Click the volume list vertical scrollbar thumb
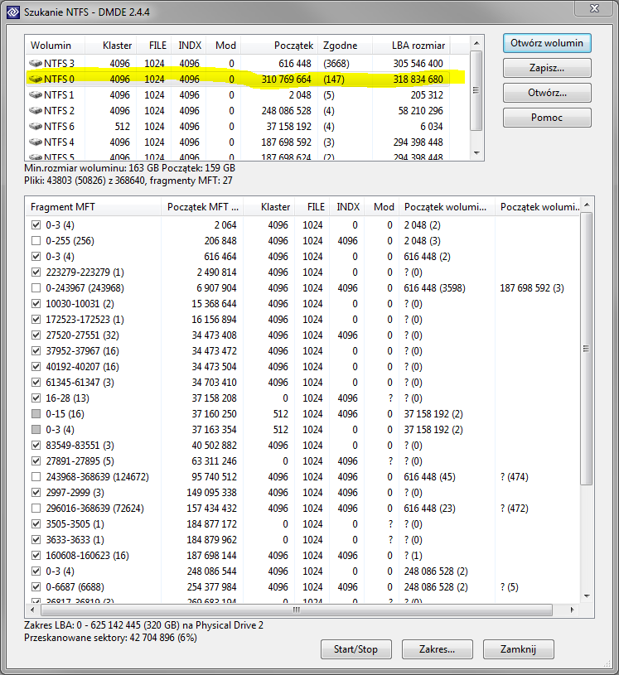The width and height of the screenshot is (619, 675). pyautogui.click(x=476, y=90)
